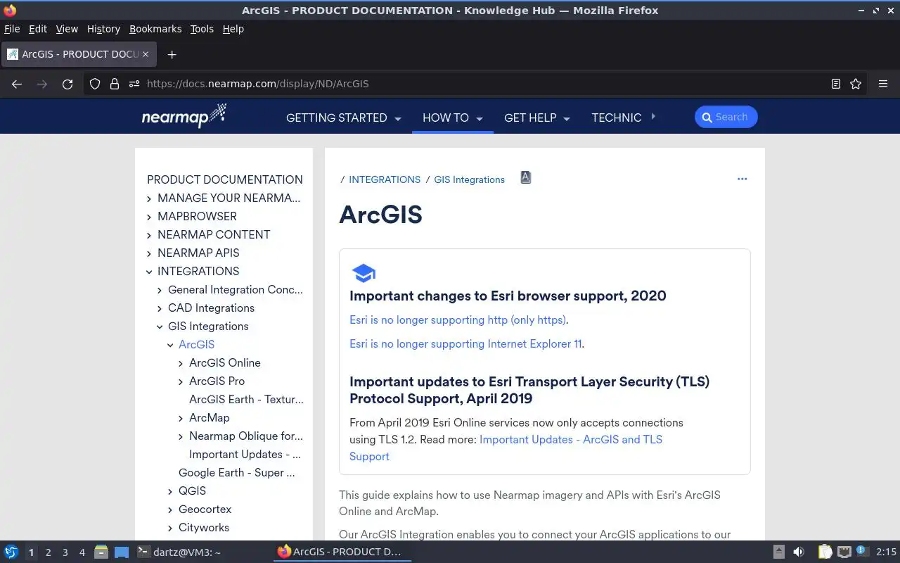Bookmark this page with the star icon
The width and height of the screenshot is (900, 563).
[x=856, y=84]
